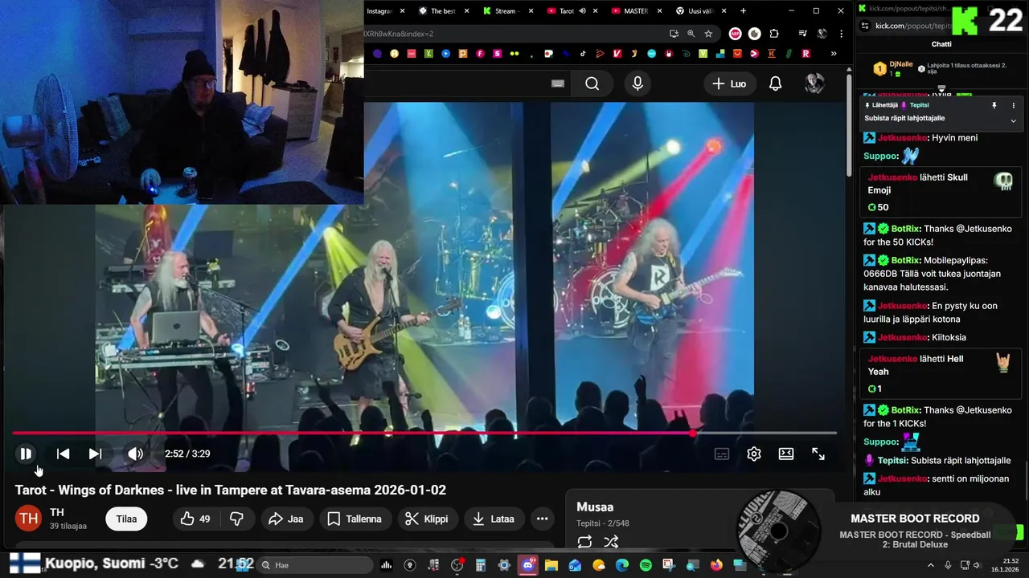Open a new browser tab

pos(743,11)
